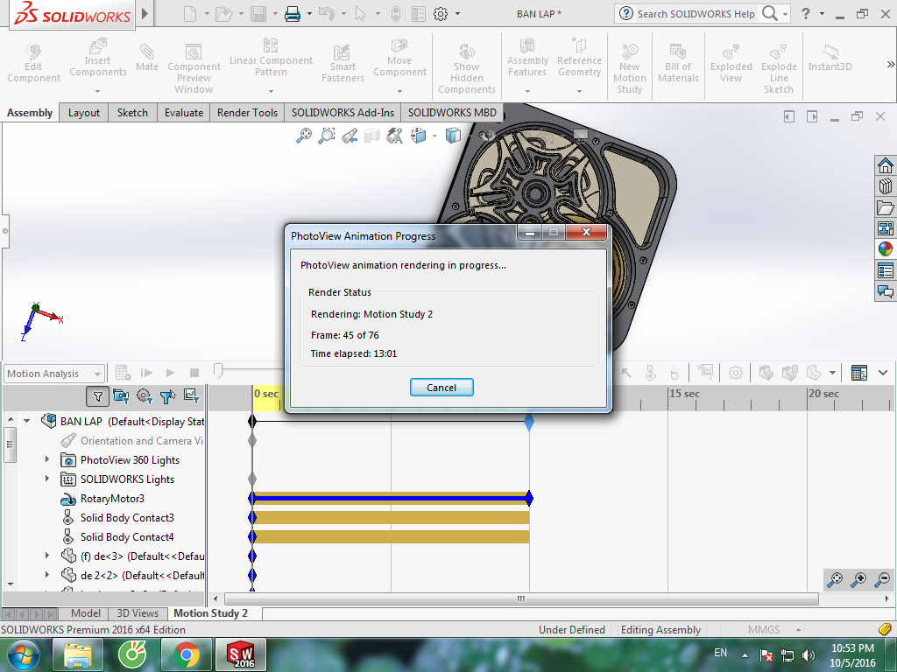Screen dimensions: 897x672
Task: Expand PhotoView 360 Lights tree item
Action: click(47, 458)
